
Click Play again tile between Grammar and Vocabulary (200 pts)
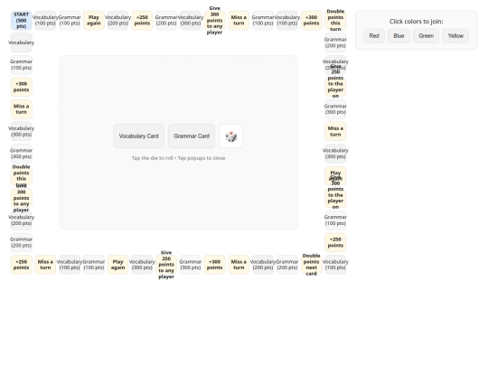(94, 21)
